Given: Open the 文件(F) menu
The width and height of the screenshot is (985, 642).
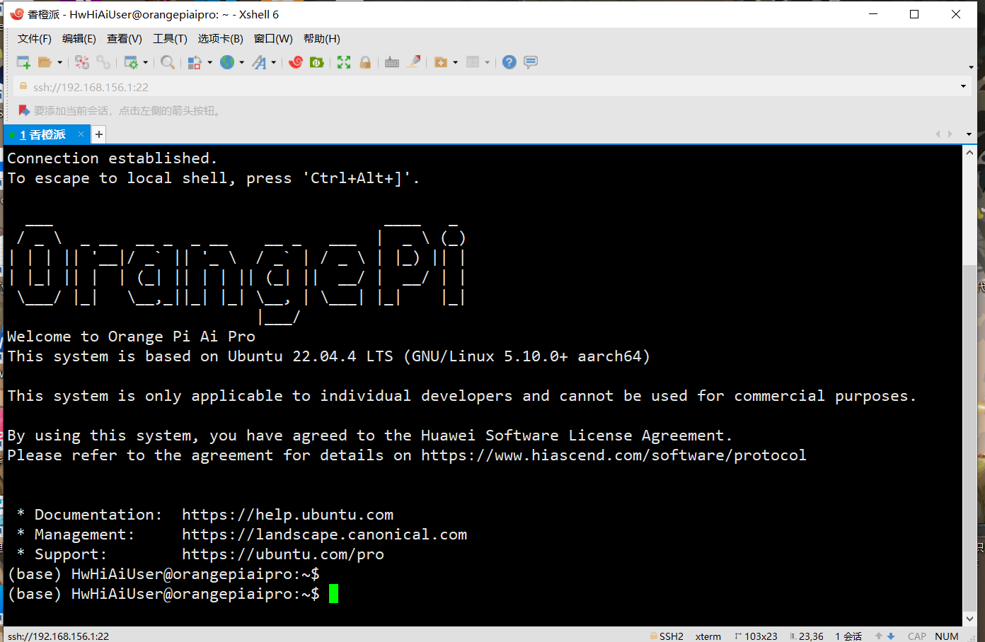Looking at the screenshot, I should coord(35,39).
